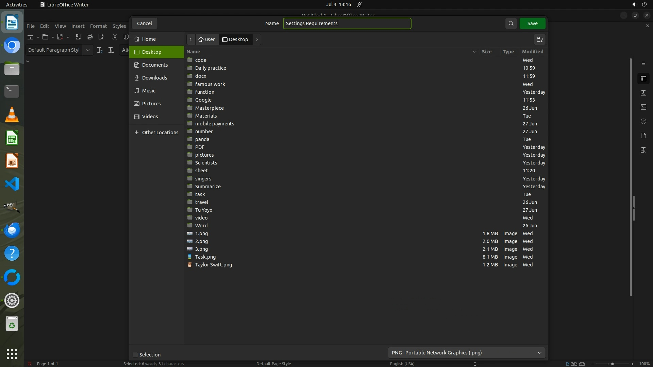This screenshot has height=367, width=653.
Task: Click the Print icon in toolbar
Action: [x=90, y=37]
